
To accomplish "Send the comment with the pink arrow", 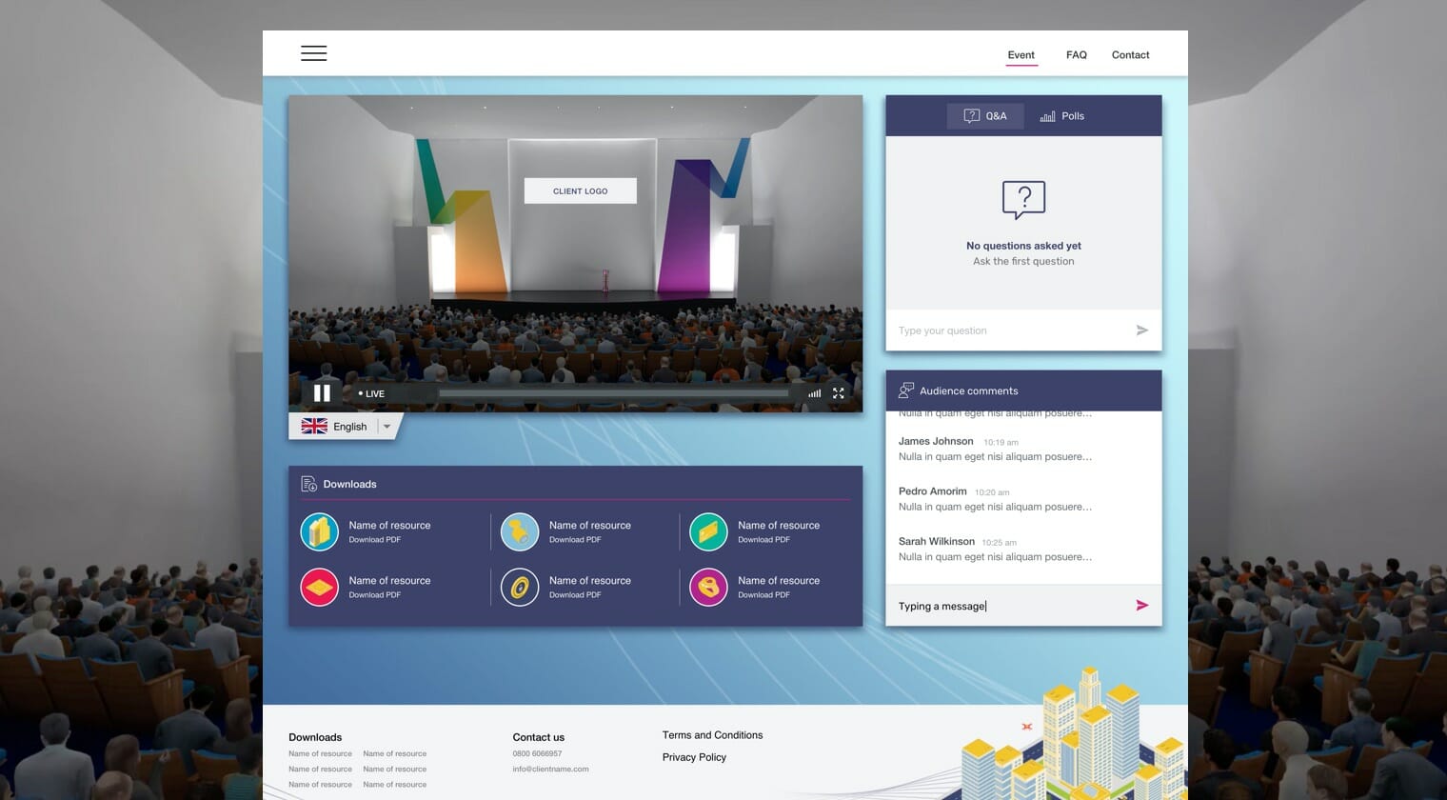I will pyautogui.click(x=1142, y=606).
